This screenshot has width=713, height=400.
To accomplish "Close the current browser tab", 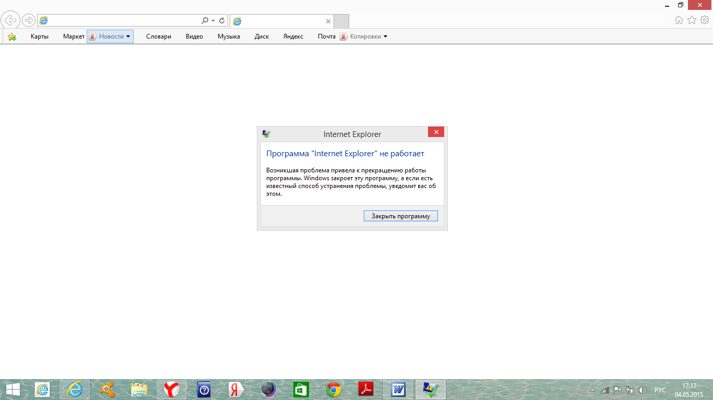I will (328, 21).
